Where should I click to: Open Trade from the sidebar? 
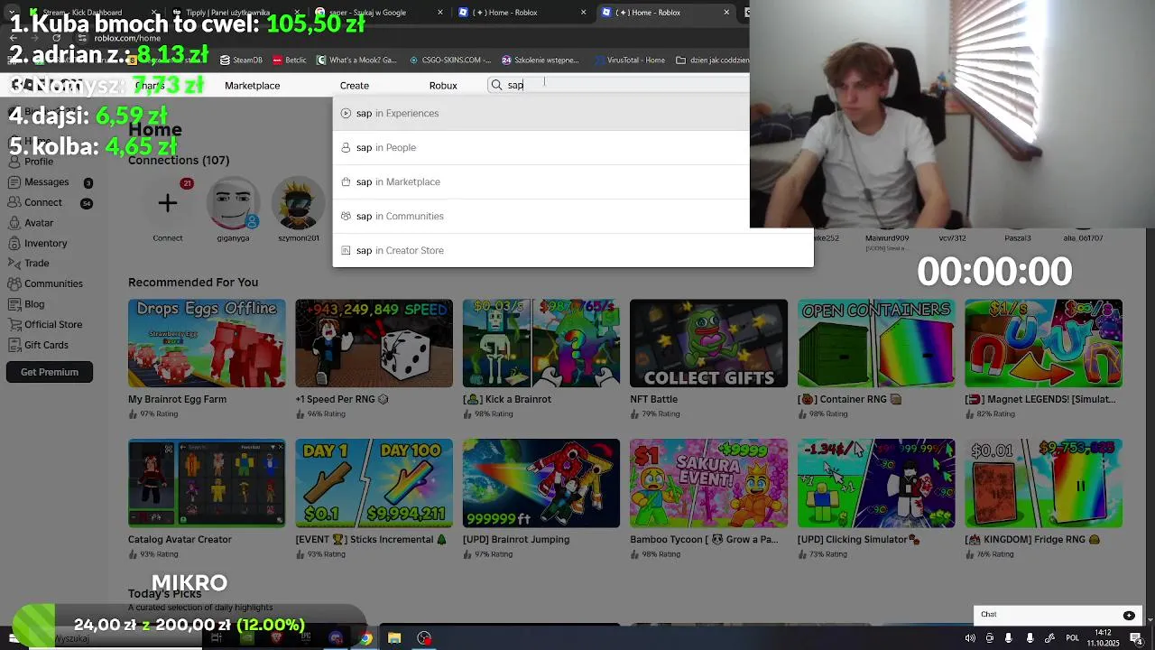36,264
